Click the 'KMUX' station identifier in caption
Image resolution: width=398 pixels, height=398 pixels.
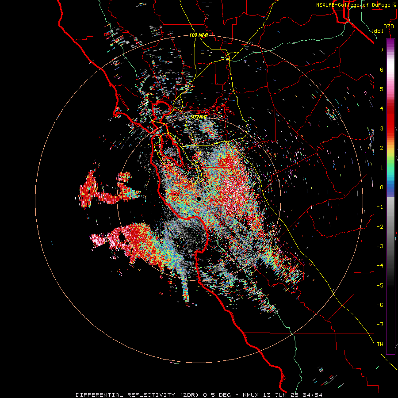251,395
